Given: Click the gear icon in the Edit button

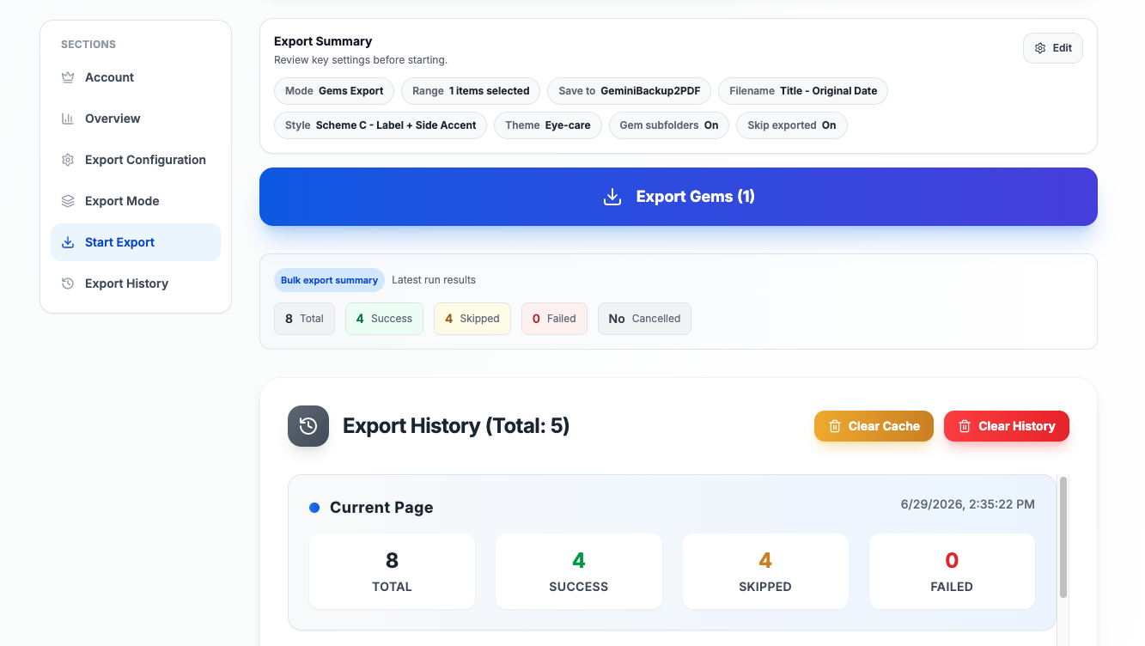Looking at the screenshot, I should pyautogui.click(x=1040, y=48).
